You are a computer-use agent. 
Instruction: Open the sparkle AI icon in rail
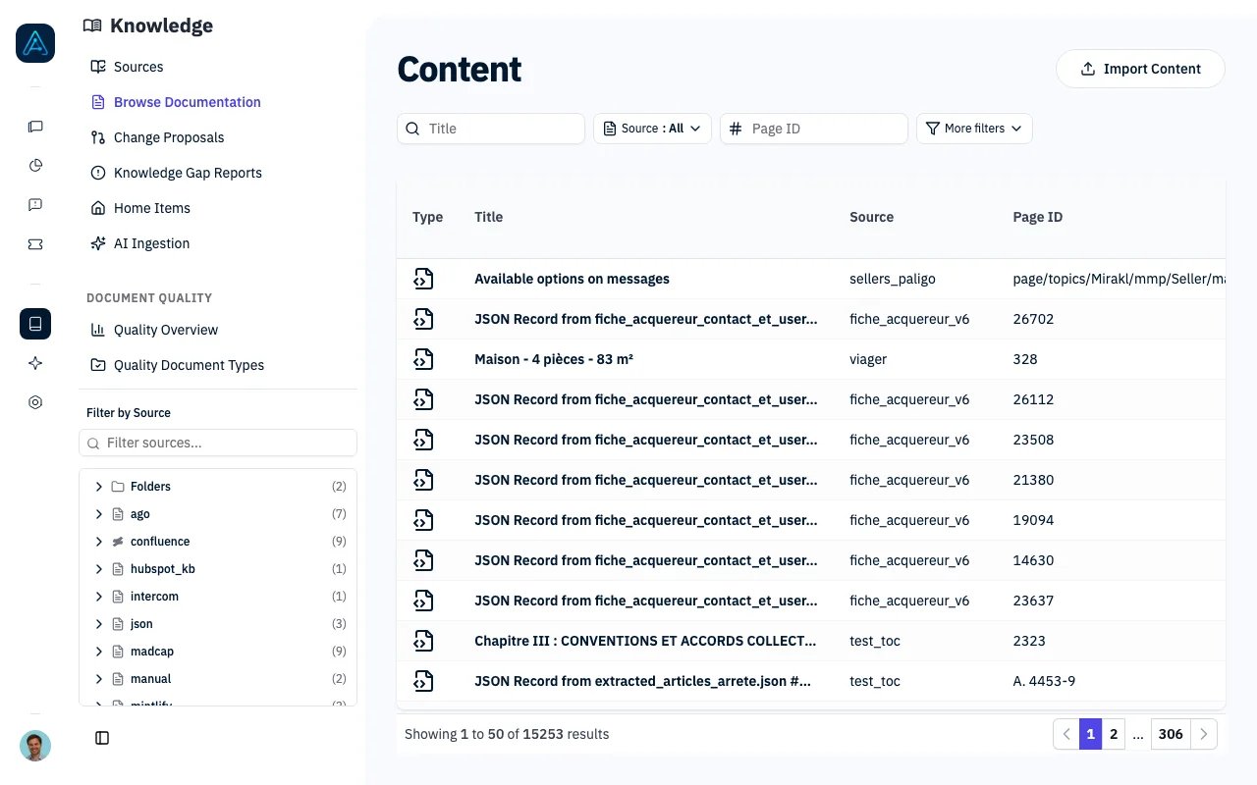tap(35, 363)
